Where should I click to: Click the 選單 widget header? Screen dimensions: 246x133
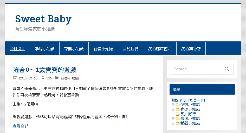coord(202,90)
